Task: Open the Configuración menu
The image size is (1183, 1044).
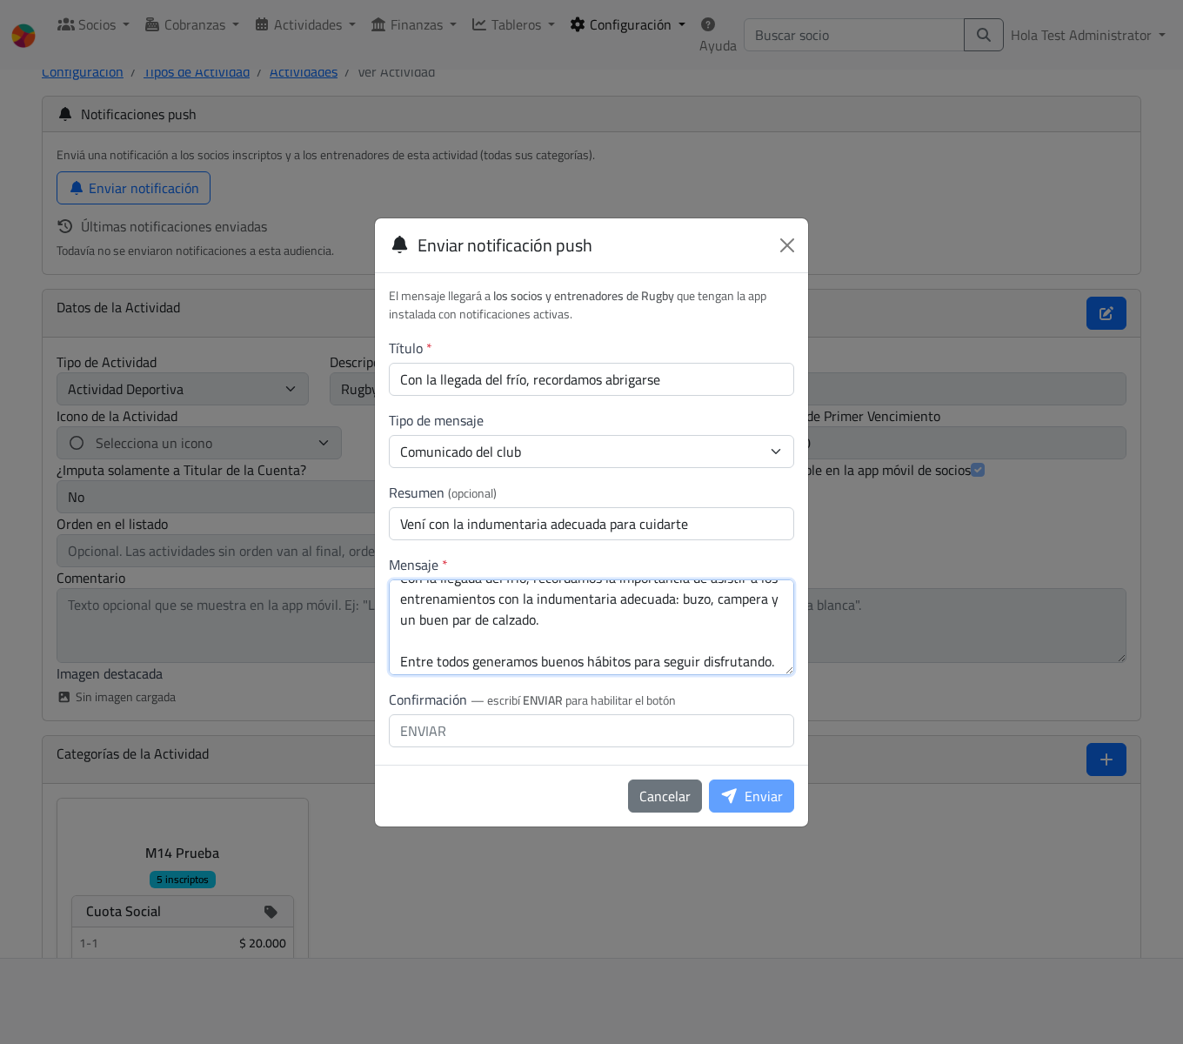Action: pos(627,24)
